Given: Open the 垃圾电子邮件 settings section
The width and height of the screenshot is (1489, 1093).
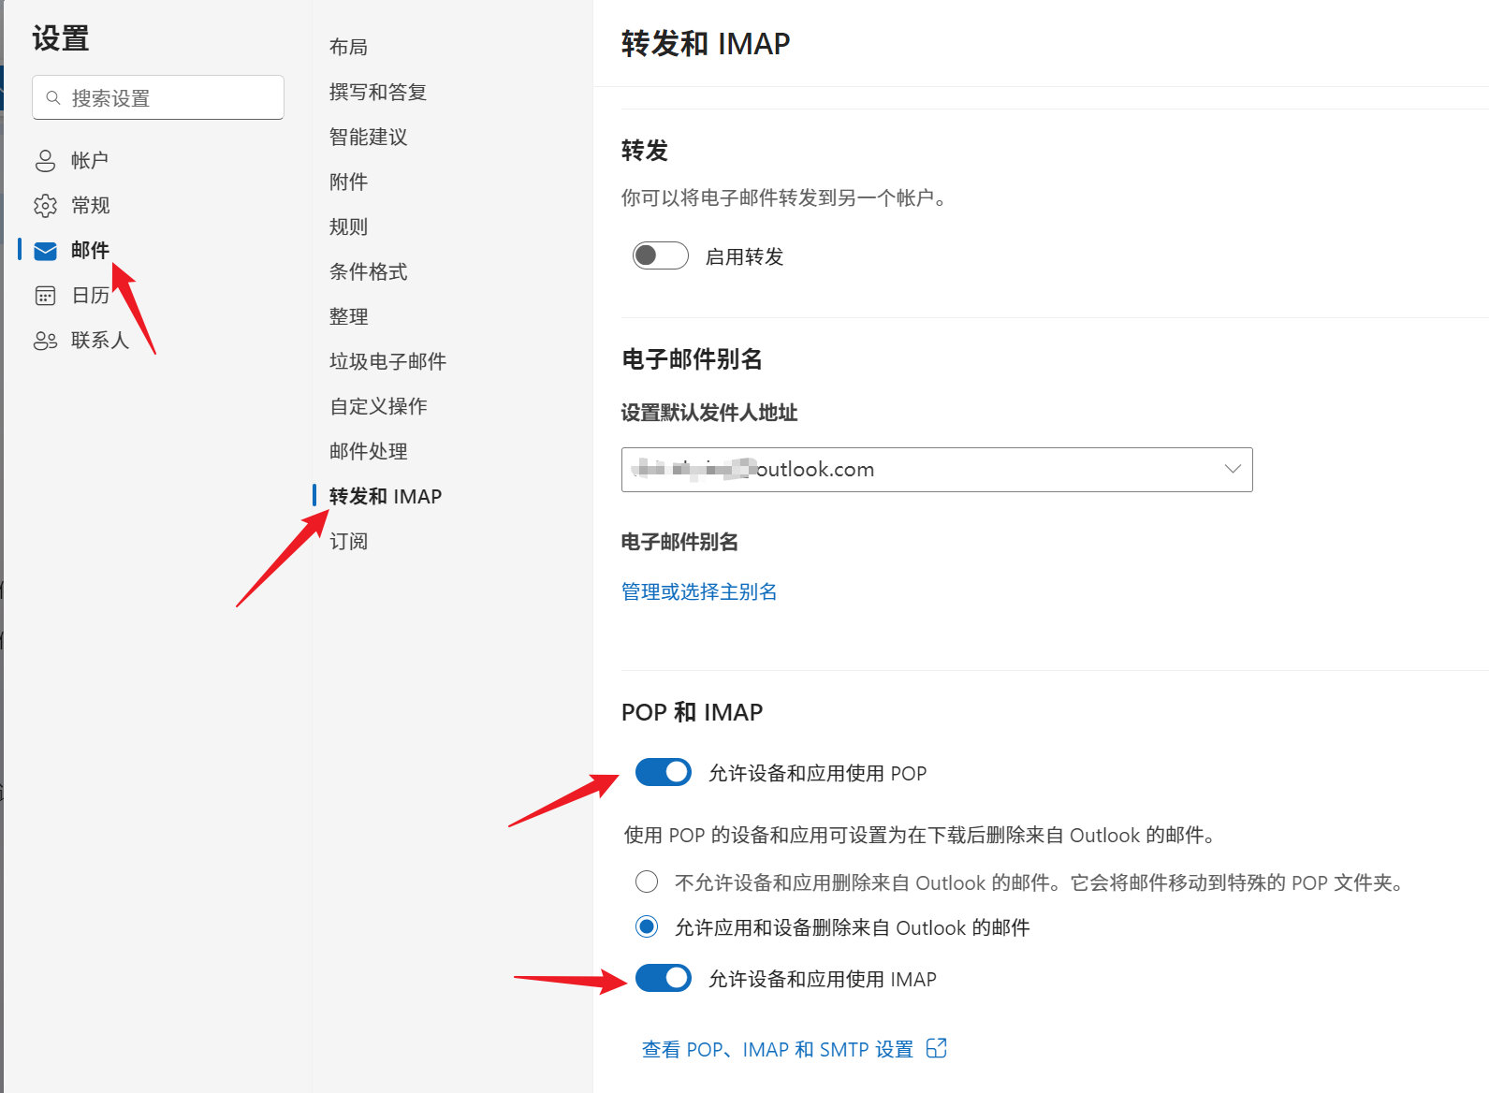Looking at the screenshot, I should tap(387, 361).
